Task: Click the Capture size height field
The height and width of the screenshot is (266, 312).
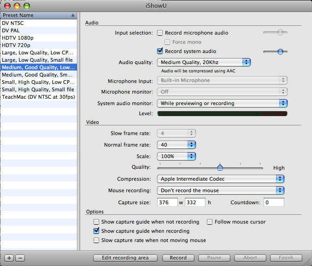Action: coord(195,202)
